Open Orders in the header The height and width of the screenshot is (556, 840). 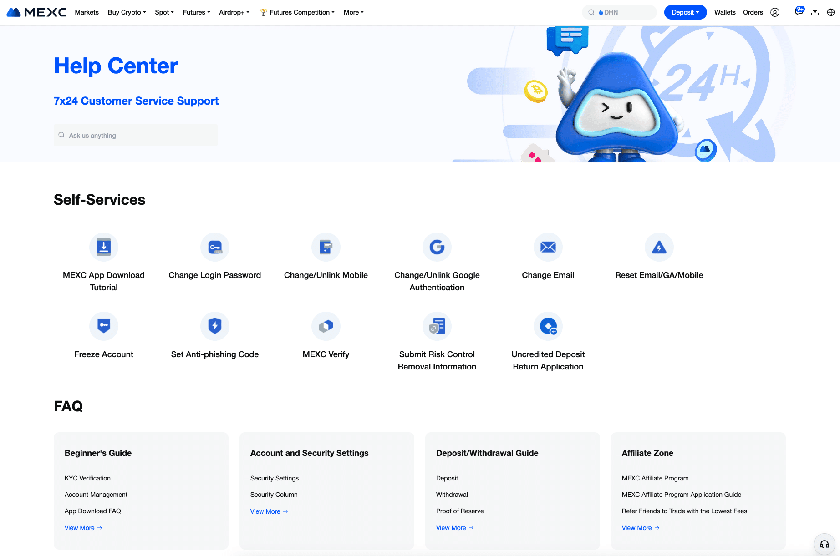pyautogui.click(x=753, y=12)
